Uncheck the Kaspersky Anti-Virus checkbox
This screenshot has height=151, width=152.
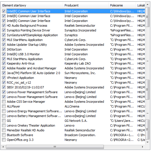[x=4, y=63]
